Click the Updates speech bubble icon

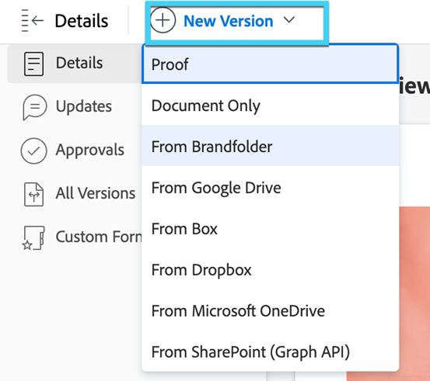(34, 107)
